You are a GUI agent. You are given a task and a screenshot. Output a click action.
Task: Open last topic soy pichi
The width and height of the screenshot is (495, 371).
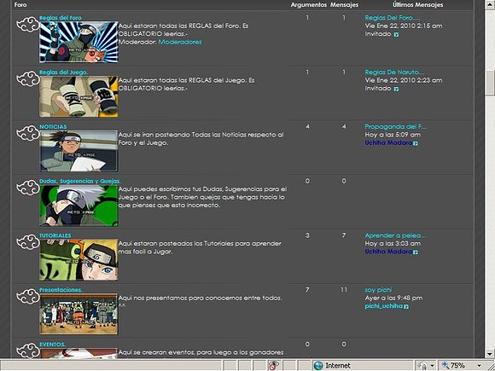pyautogui.click(x=378, y=290)
